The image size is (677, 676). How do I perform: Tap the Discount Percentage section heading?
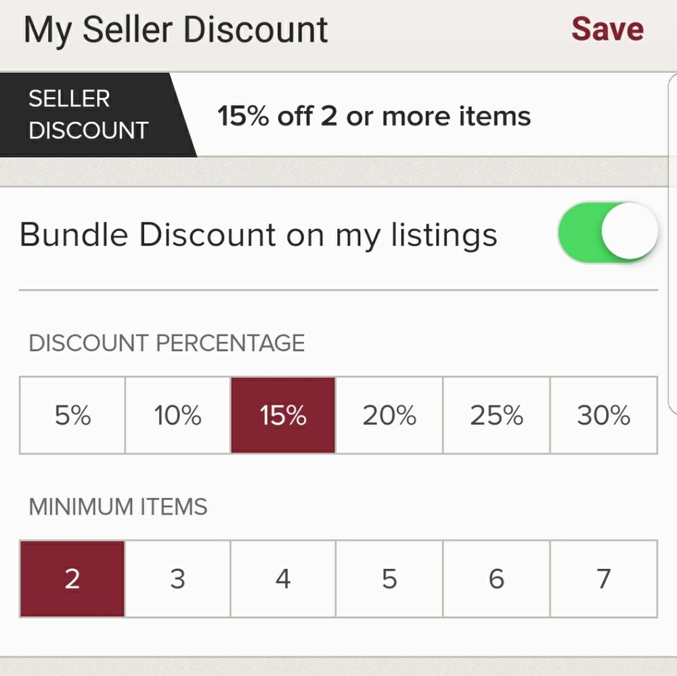click(x=167, y=343)
